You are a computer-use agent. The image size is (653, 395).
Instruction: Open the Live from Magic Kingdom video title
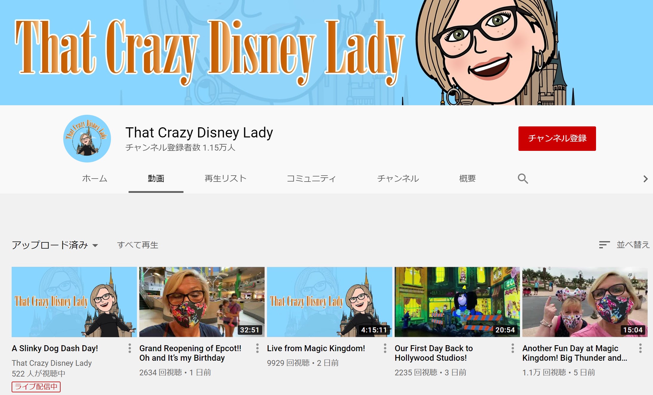coord(316,348)
